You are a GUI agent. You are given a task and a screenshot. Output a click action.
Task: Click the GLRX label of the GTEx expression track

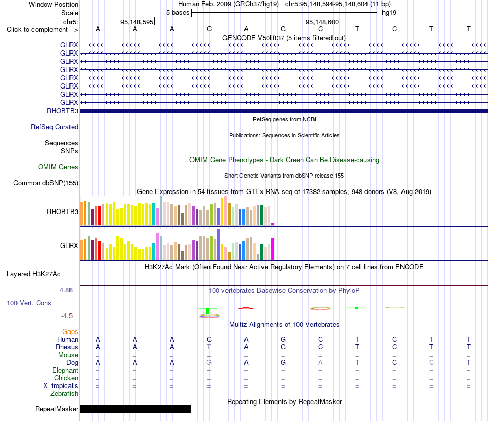coord(69,245)
